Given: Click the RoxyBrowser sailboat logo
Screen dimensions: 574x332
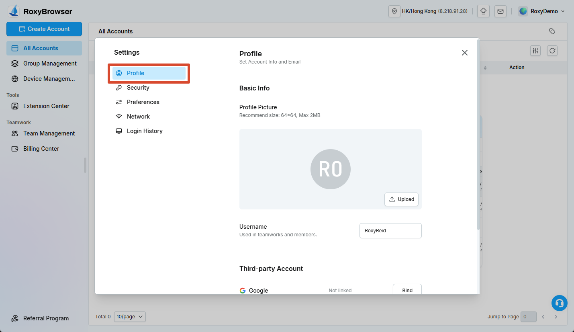Looking at the screenshot, I should point(14,11).
